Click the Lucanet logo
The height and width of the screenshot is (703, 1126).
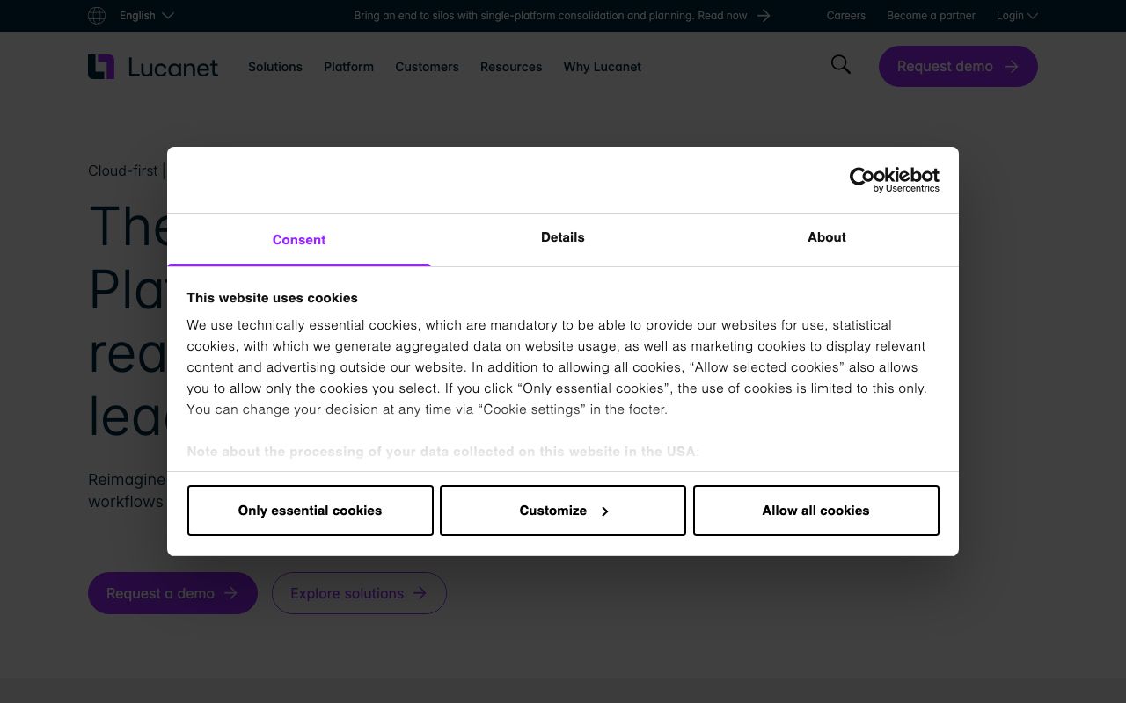coord(153,67)
